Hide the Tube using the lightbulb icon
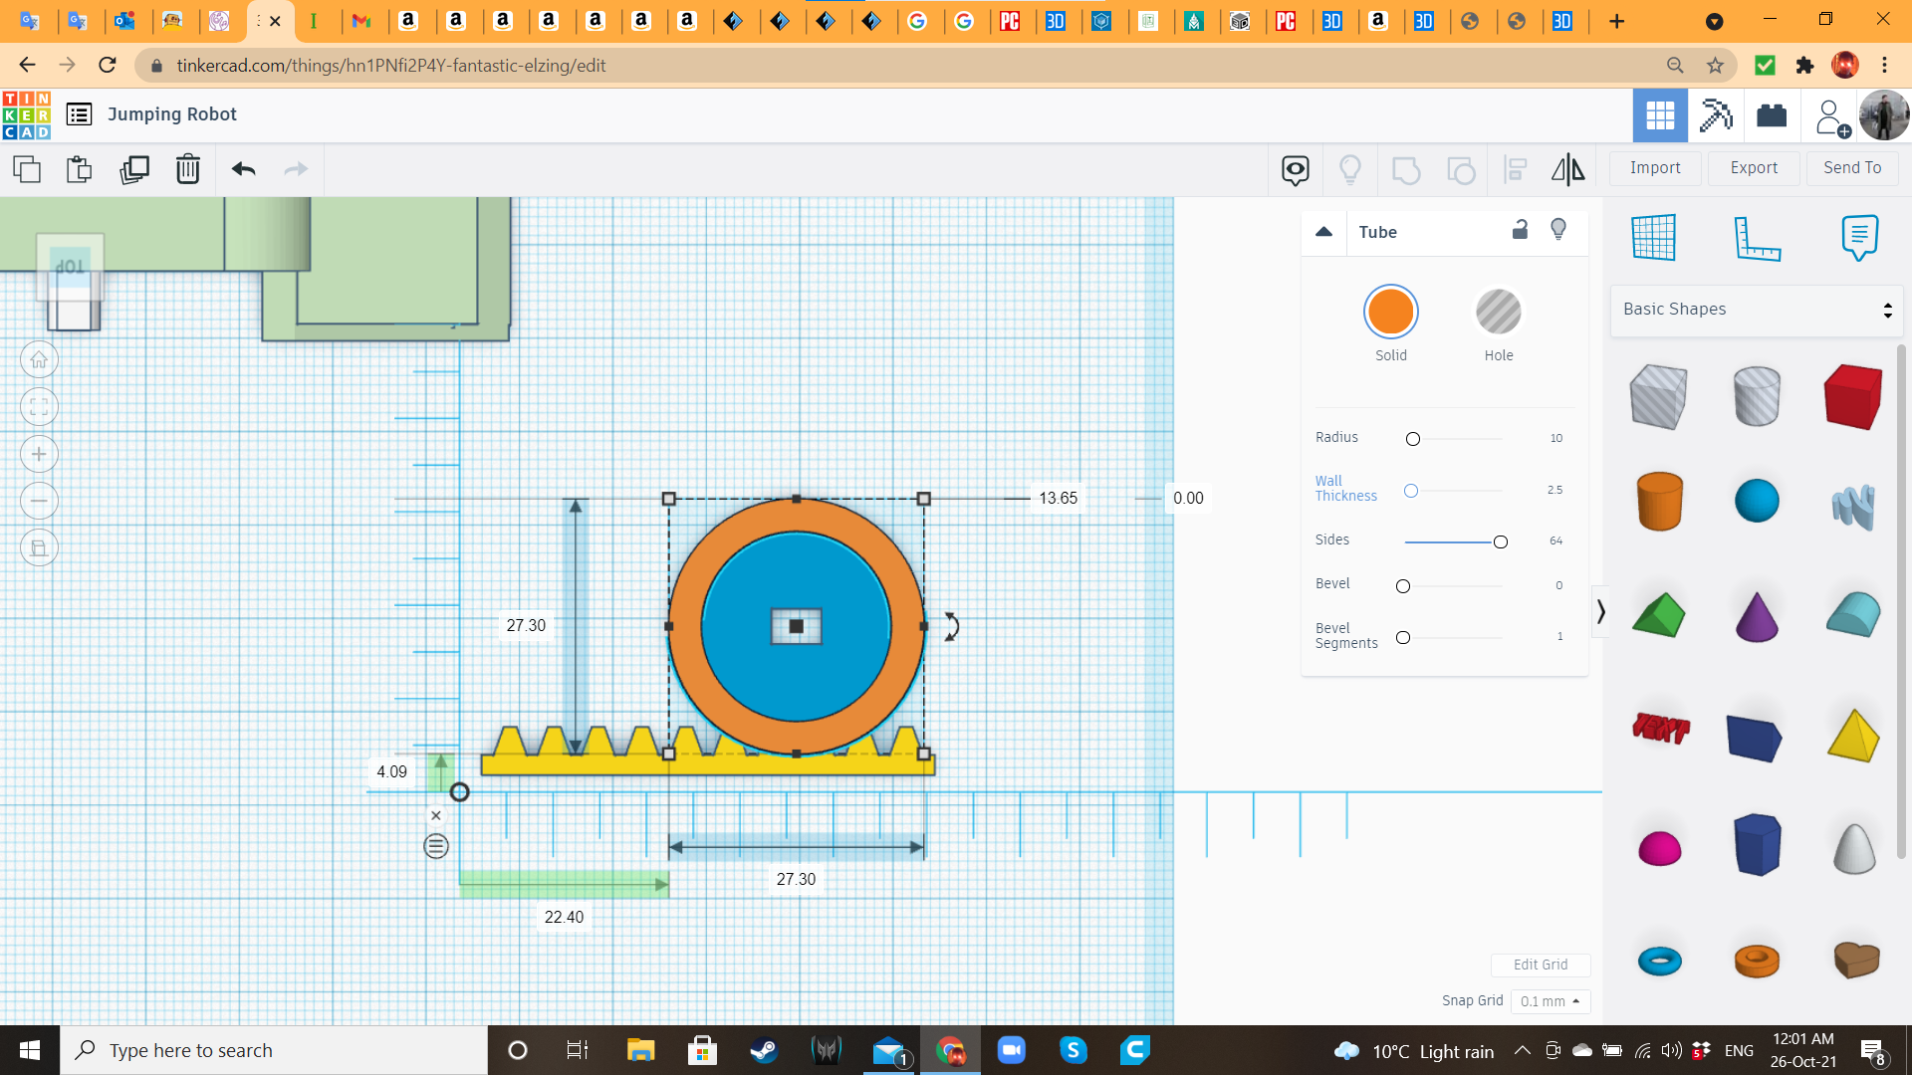Screen dimensions: 1912x1075 click(x=1558, y=230)
